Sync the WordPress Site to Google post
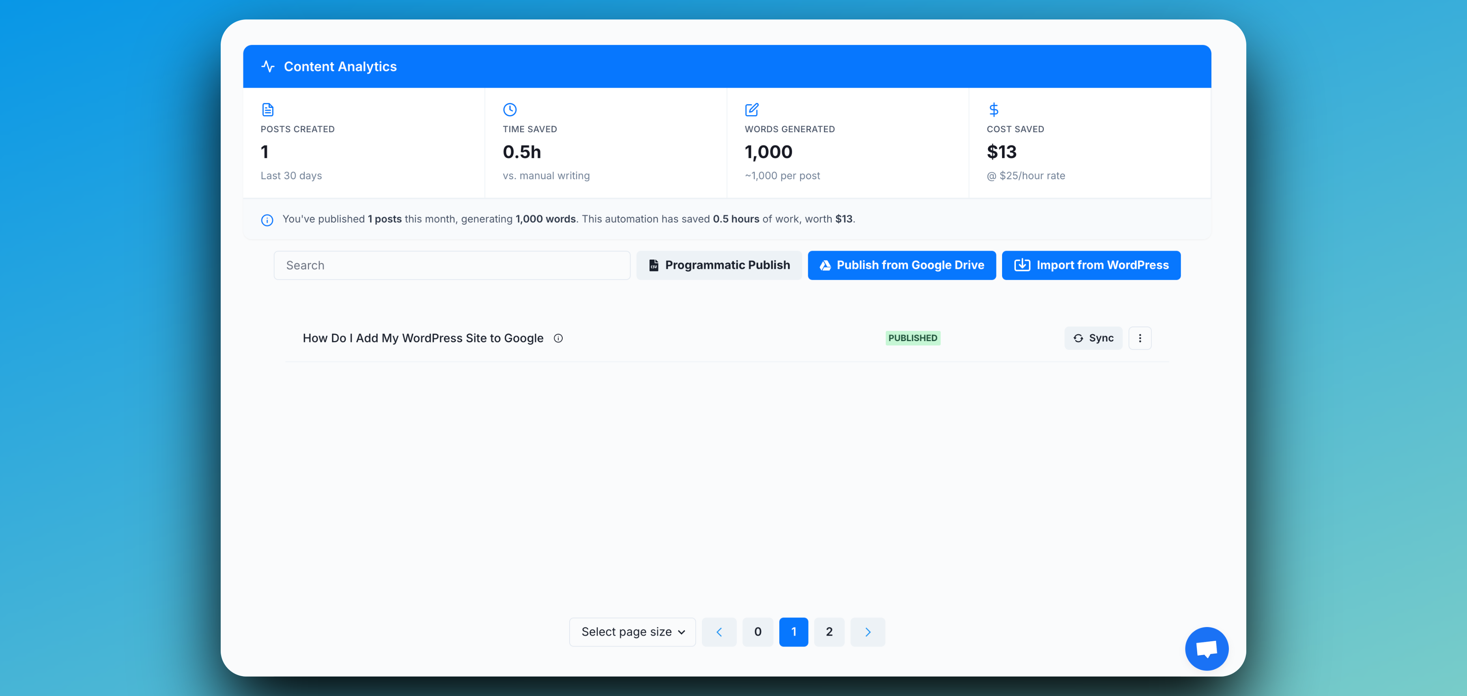 click(1093, 338)
